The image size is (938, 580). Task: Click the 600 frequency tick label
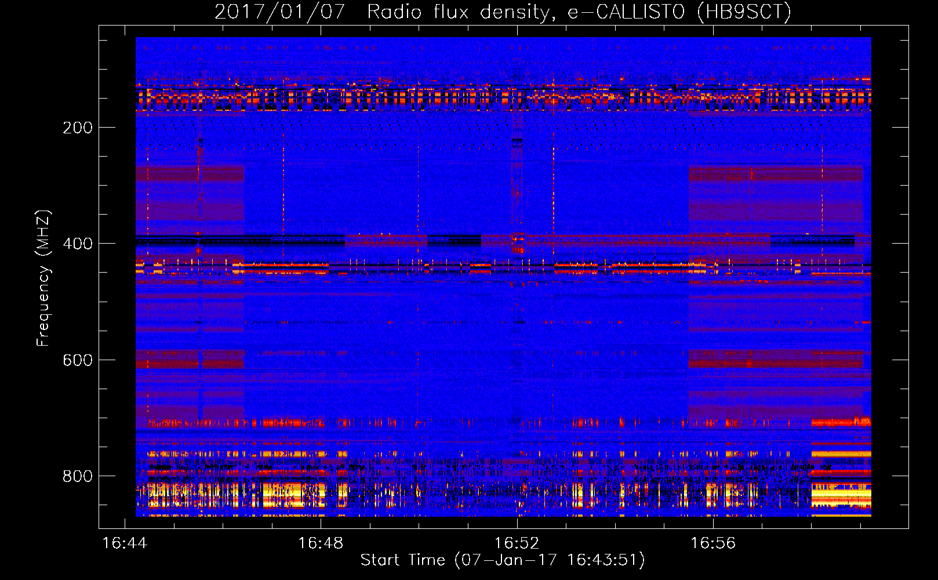pyautogui.click(x=78, y=360)
